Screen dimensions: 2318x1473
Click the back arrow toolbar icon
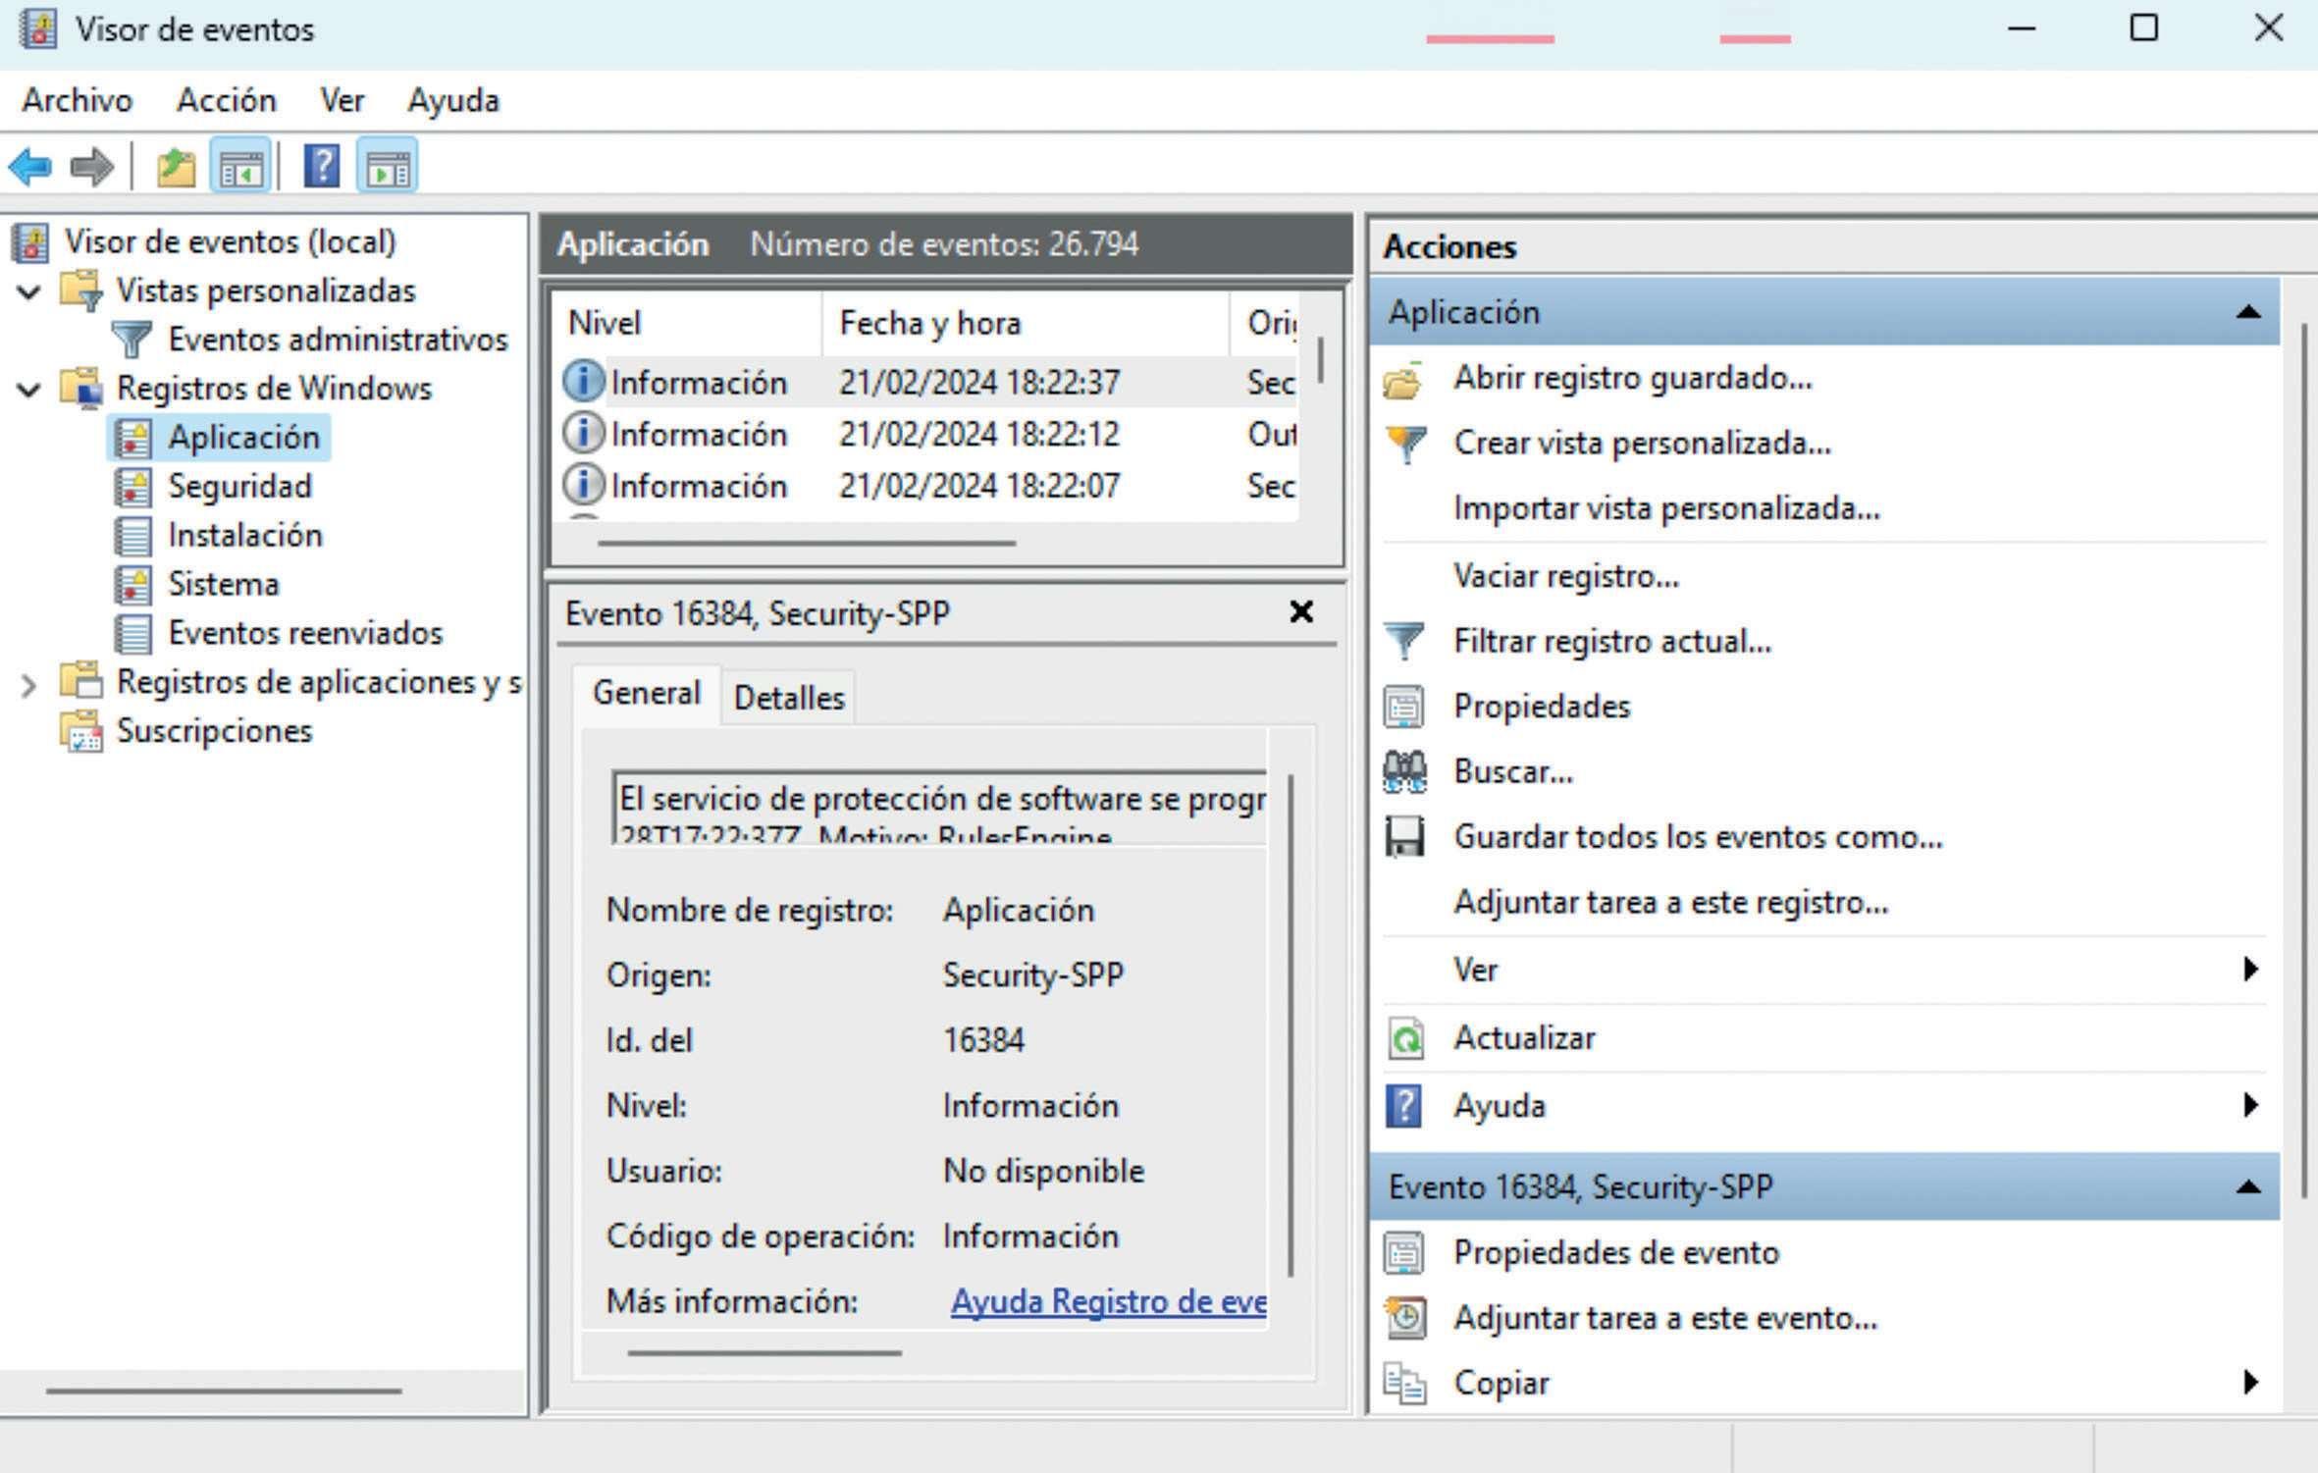30,167
